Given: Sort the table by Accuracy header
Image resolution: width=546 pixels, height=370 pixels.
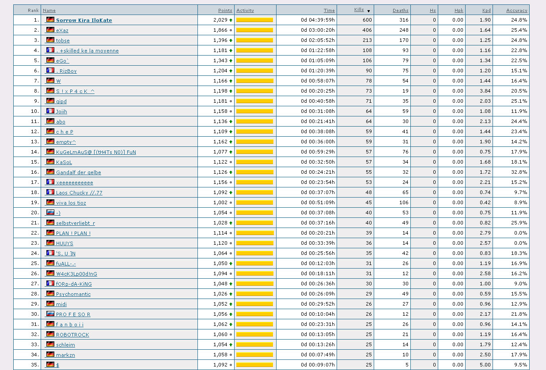Looking at the screenshot, I should pyautogui.click(x=516, y=10).
